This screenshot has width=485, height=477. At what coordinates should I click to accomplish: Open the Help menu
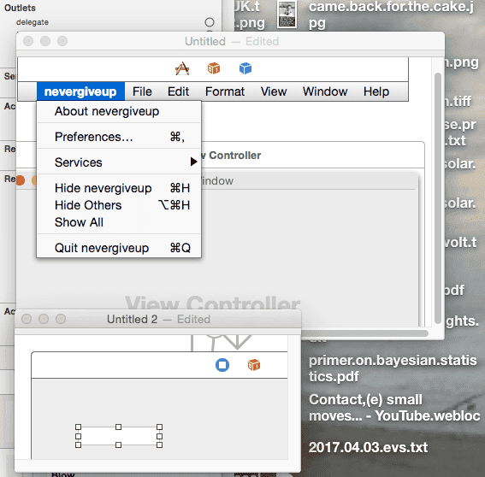pyautogui.click(x=376, y=91)
